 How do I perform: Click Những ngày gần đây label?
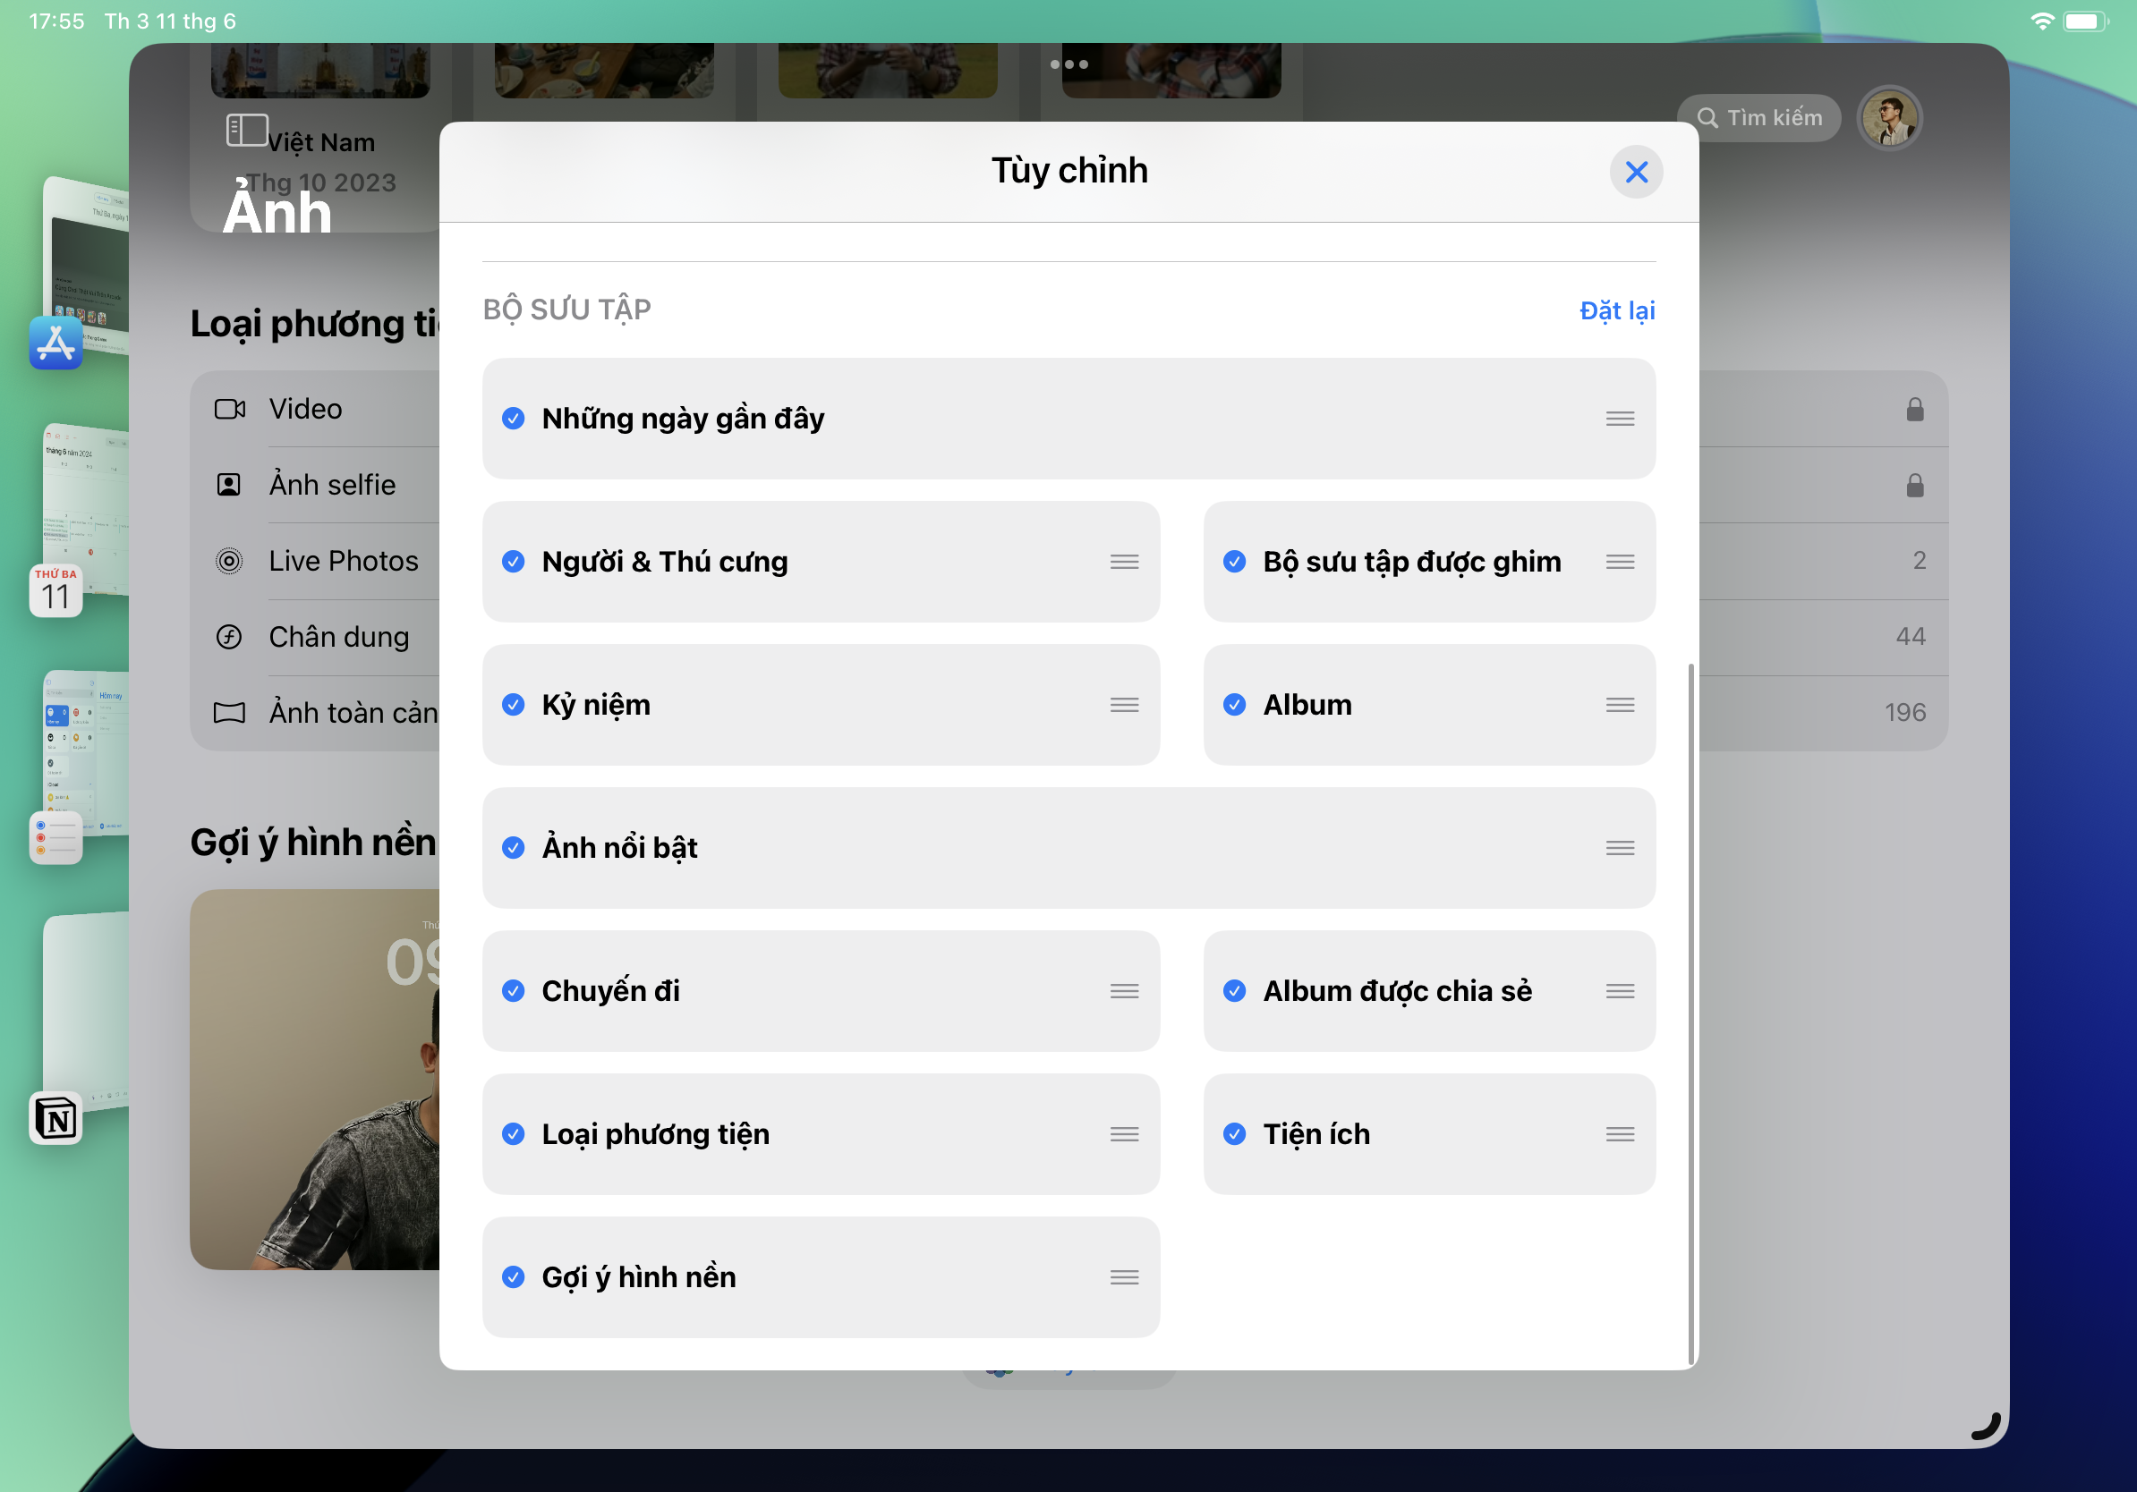(x=683, y=420)
